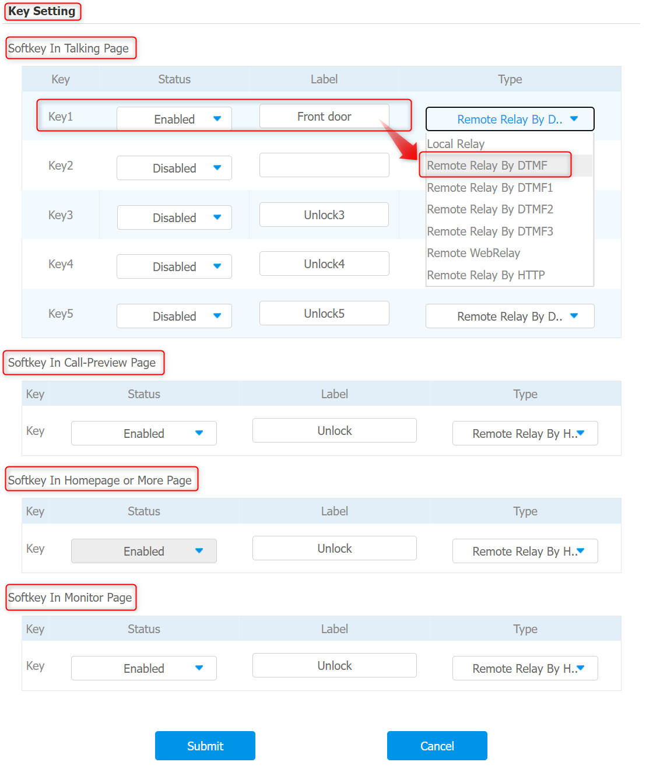Open Monitor Page type dropdown
646x783 pixels.
tap(525, 668)
